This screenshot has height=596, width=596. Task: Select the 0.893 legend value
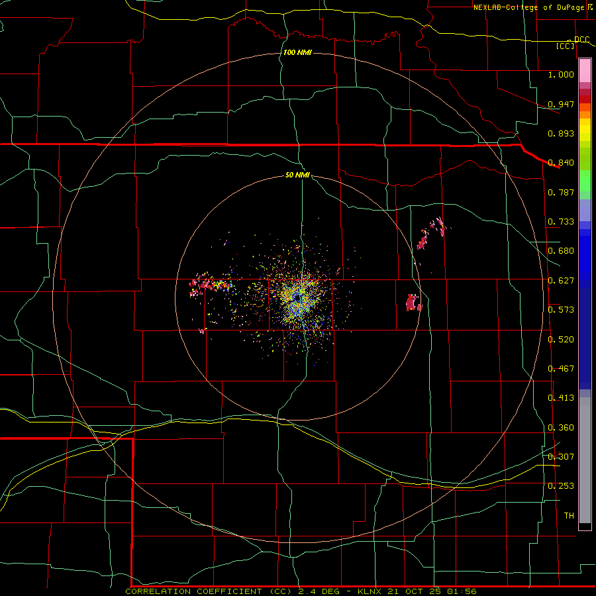[x=561, y=133]
